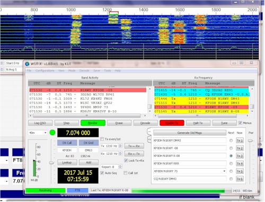Viewport: 265px width, 202px height.
Task: Click the DX Call field with KF0DH
Action: tap(67, 150)
